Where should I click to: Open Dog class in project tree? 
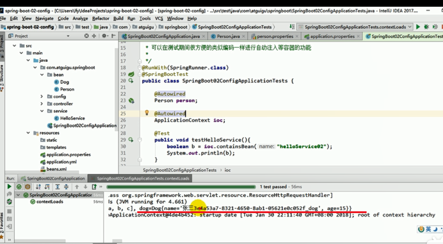tap(61, 82)
